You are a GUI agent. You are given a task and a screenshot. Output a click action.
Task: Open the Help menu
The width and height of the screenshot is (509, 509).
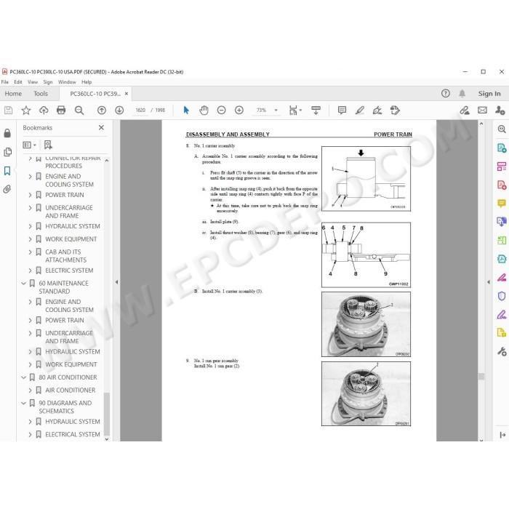pyautogui.click(x=87, y=82)
